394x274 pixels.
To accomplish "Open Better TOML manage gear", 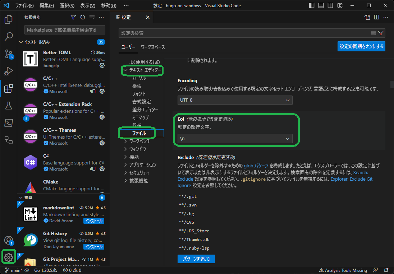I will click(x=102, y=65).
